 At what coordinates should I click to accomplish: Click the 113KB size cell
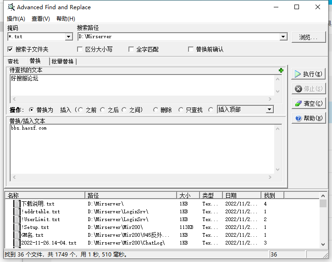pyautogui.click(x=187, y=227)
